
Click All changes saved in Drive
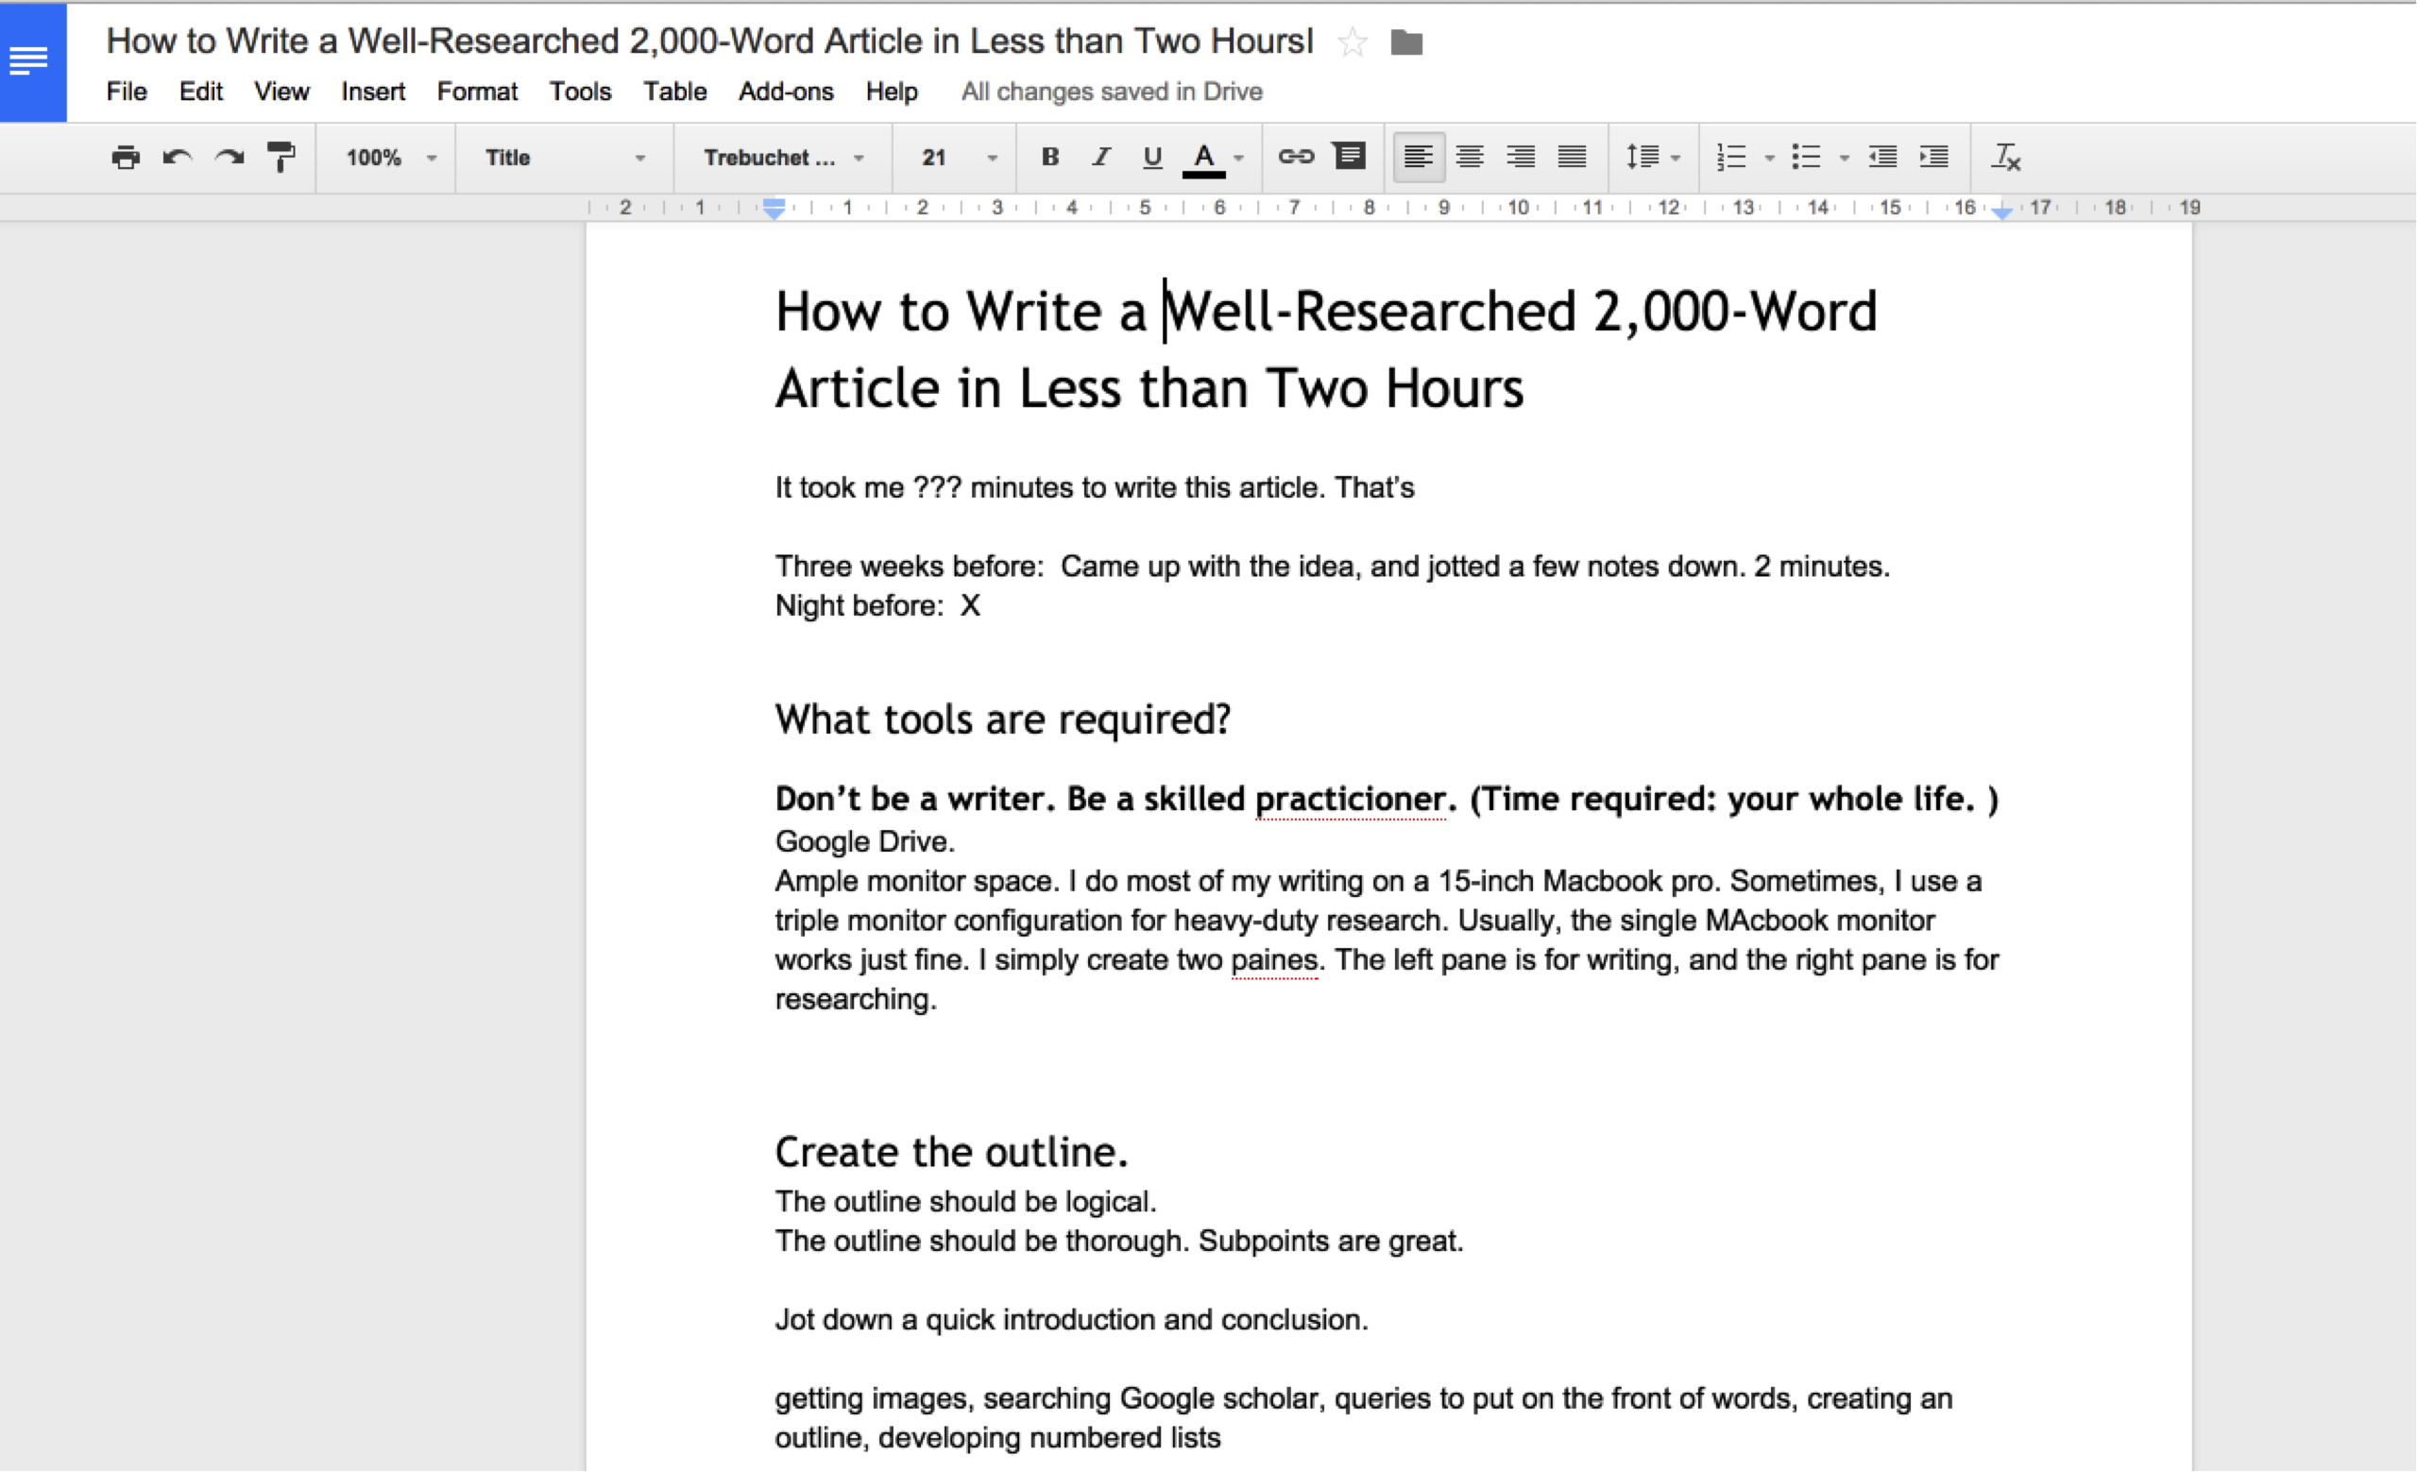point(1112,92)
